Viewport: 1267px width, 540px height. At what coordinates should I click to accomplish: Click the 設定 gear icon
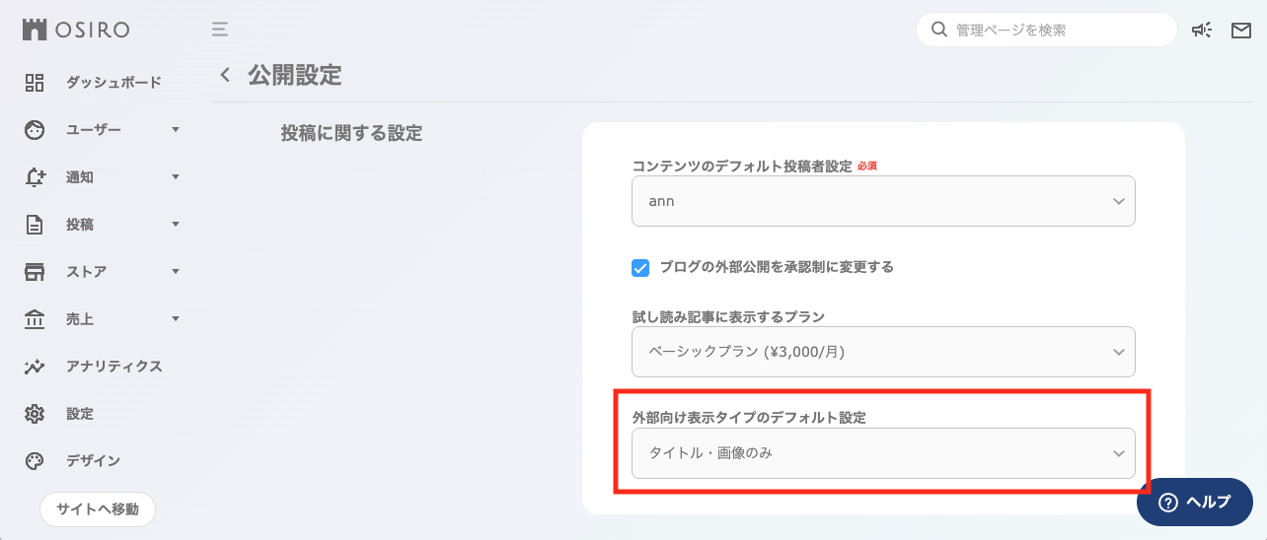35,414
